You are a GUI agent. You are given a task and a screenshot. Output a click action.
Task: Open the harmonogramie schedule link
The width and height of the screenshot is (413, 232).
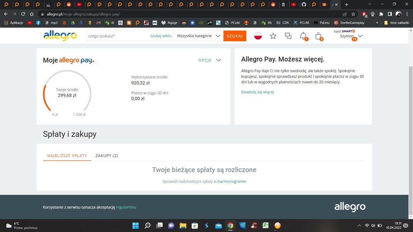tap(232, 182)
